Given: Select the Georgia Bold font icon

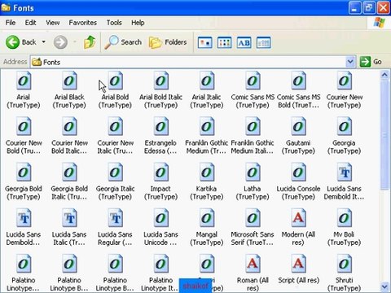Looking at the screenshot, I should click(24, 173).
